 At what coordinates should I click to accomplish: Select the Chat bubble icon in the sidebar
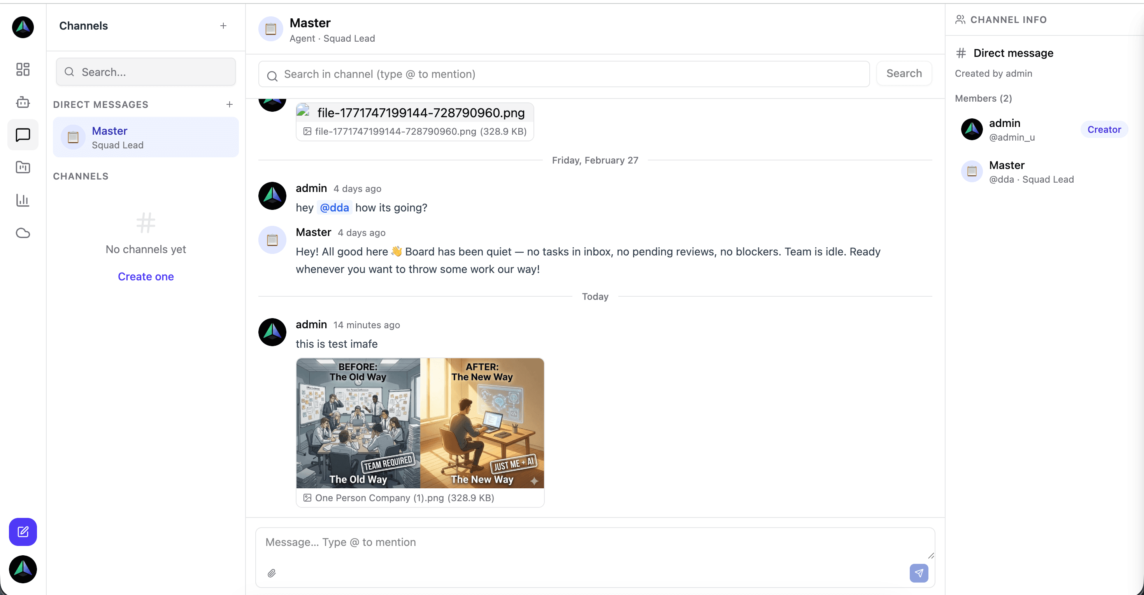(23, 135)
